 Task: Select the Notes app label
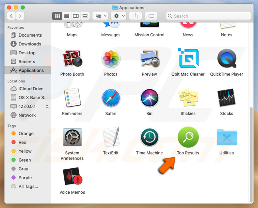point(227,35)
